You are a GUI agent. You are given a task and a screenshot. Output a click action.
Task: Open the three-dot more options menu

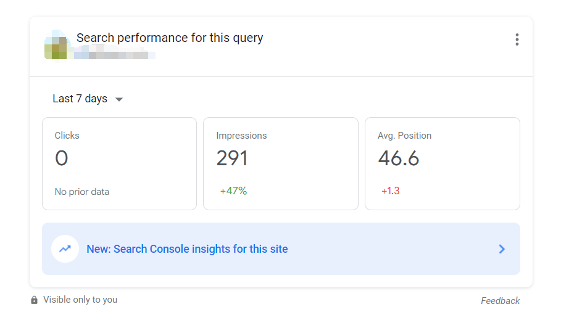point(517,39)
